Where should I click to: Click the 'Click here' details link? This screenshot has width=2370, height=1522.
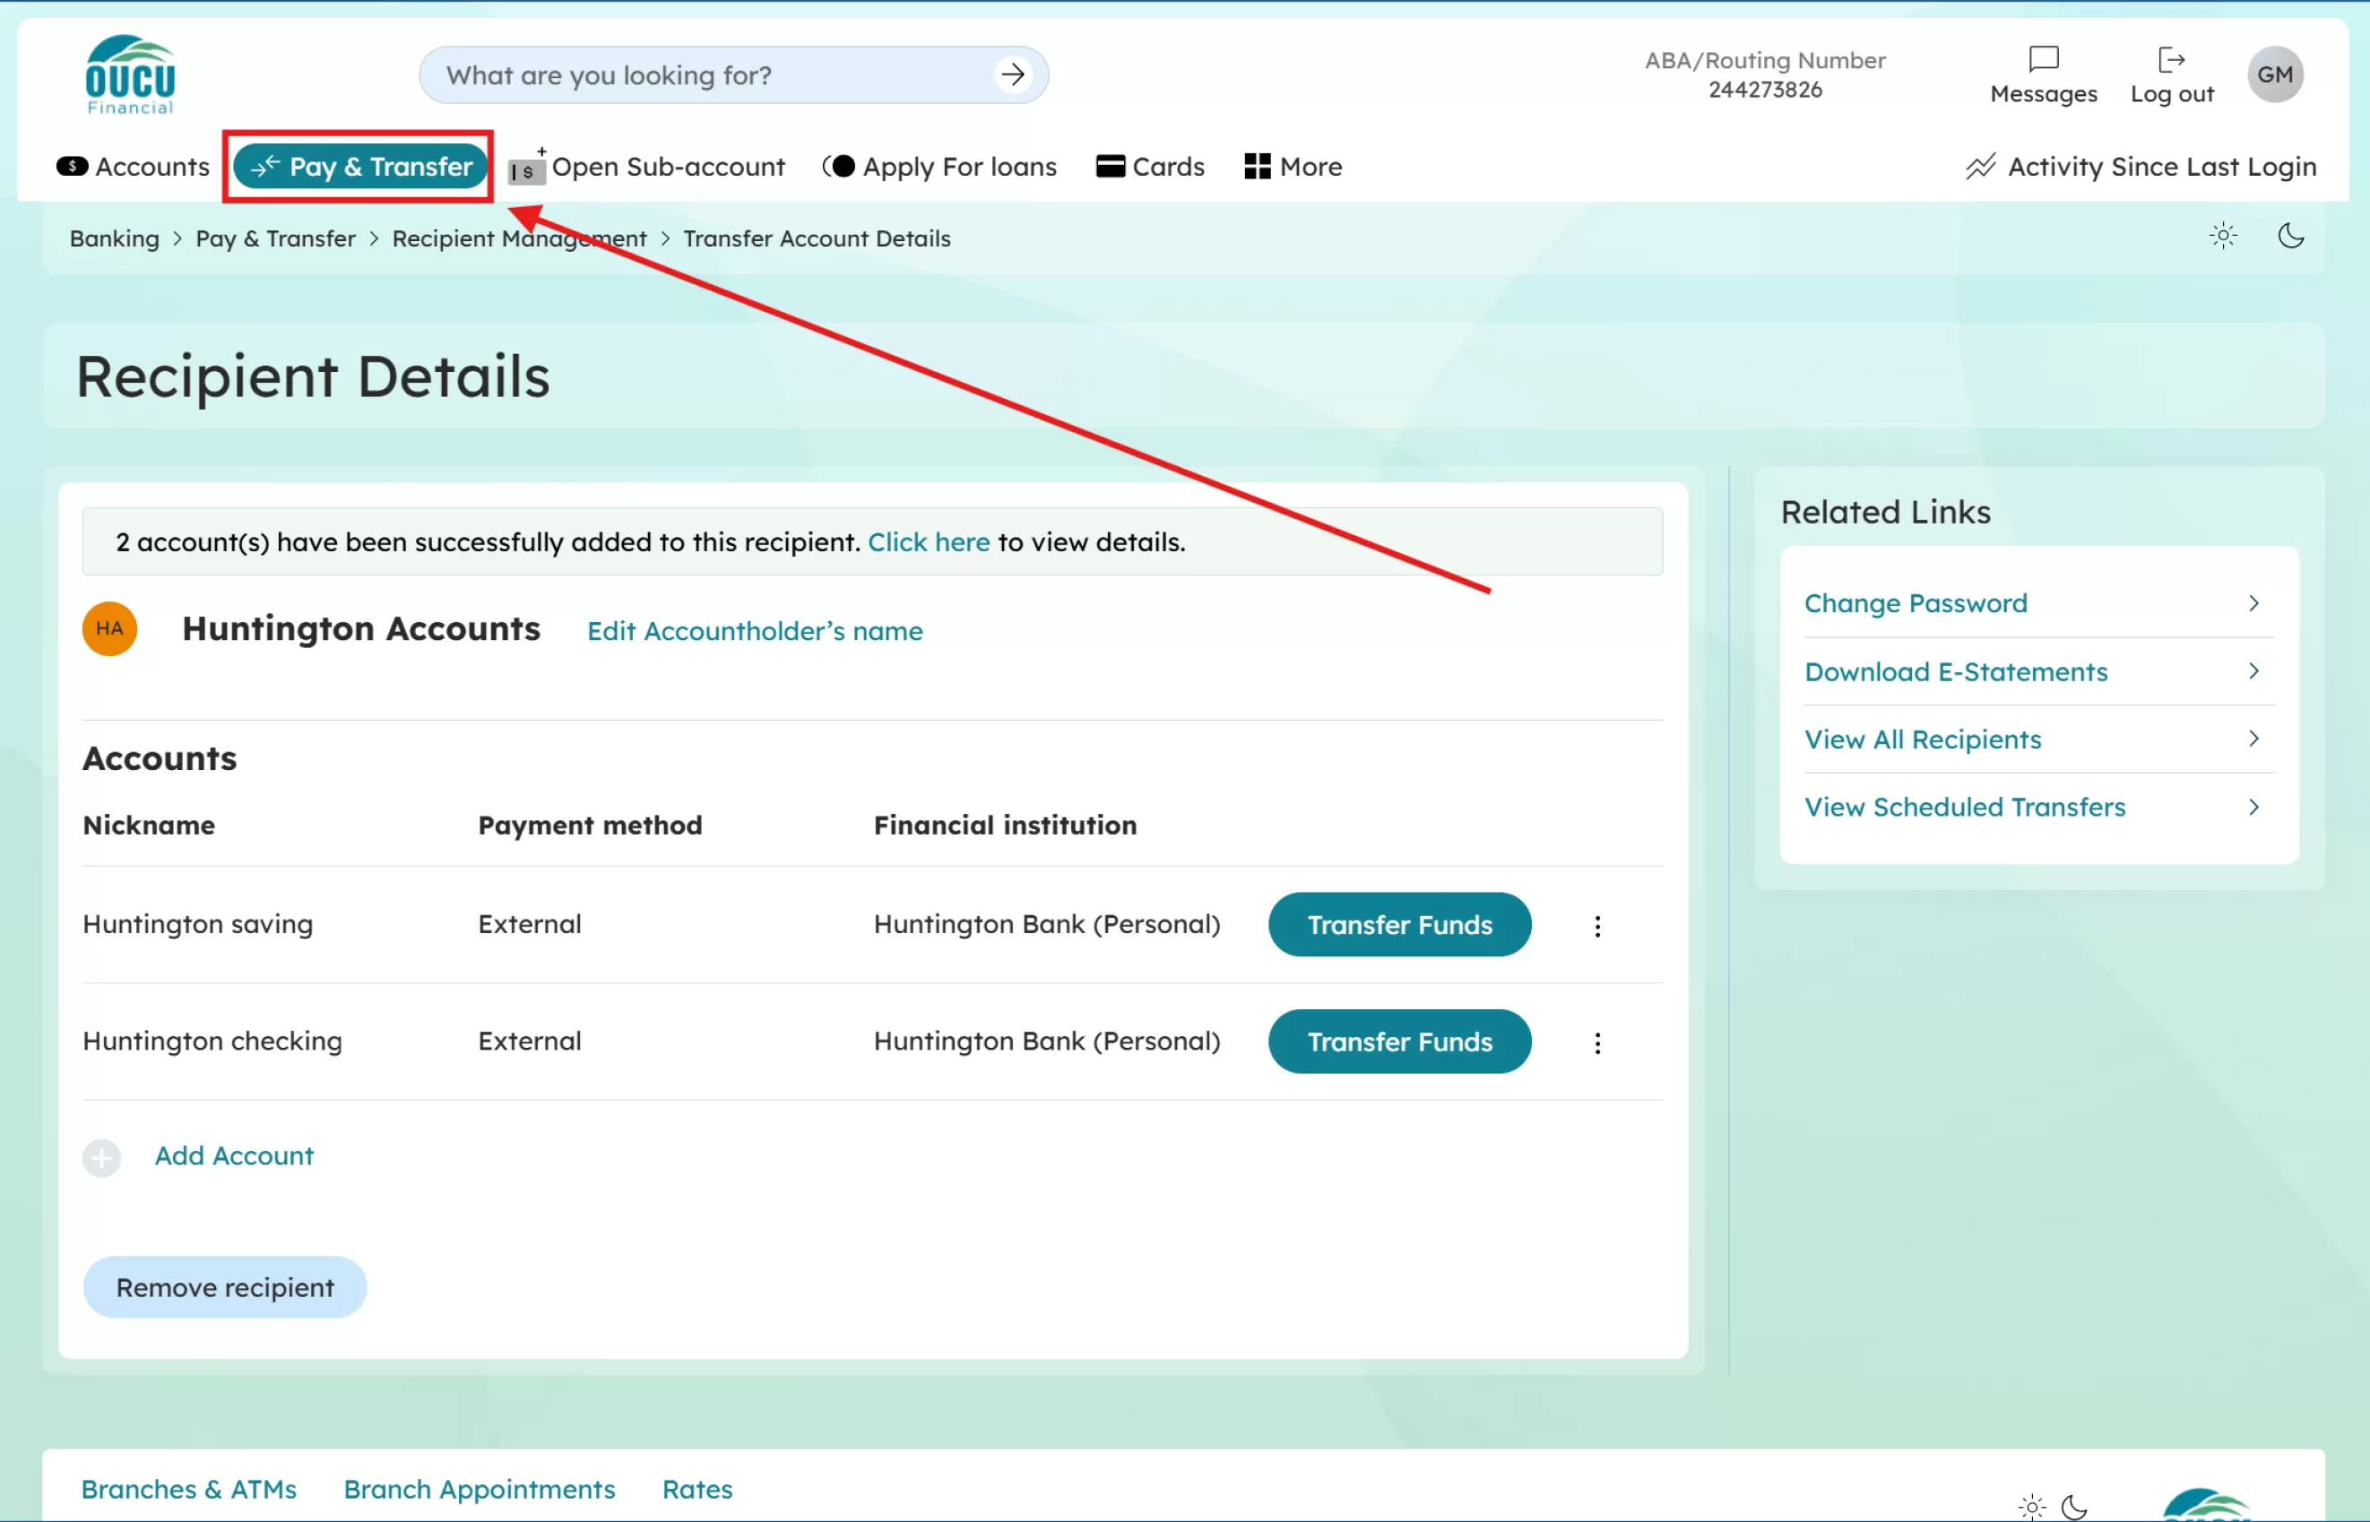click(928, 541)
